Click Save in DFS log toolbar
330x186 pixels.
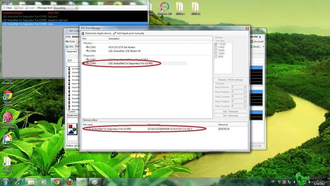tap(19, 8)
